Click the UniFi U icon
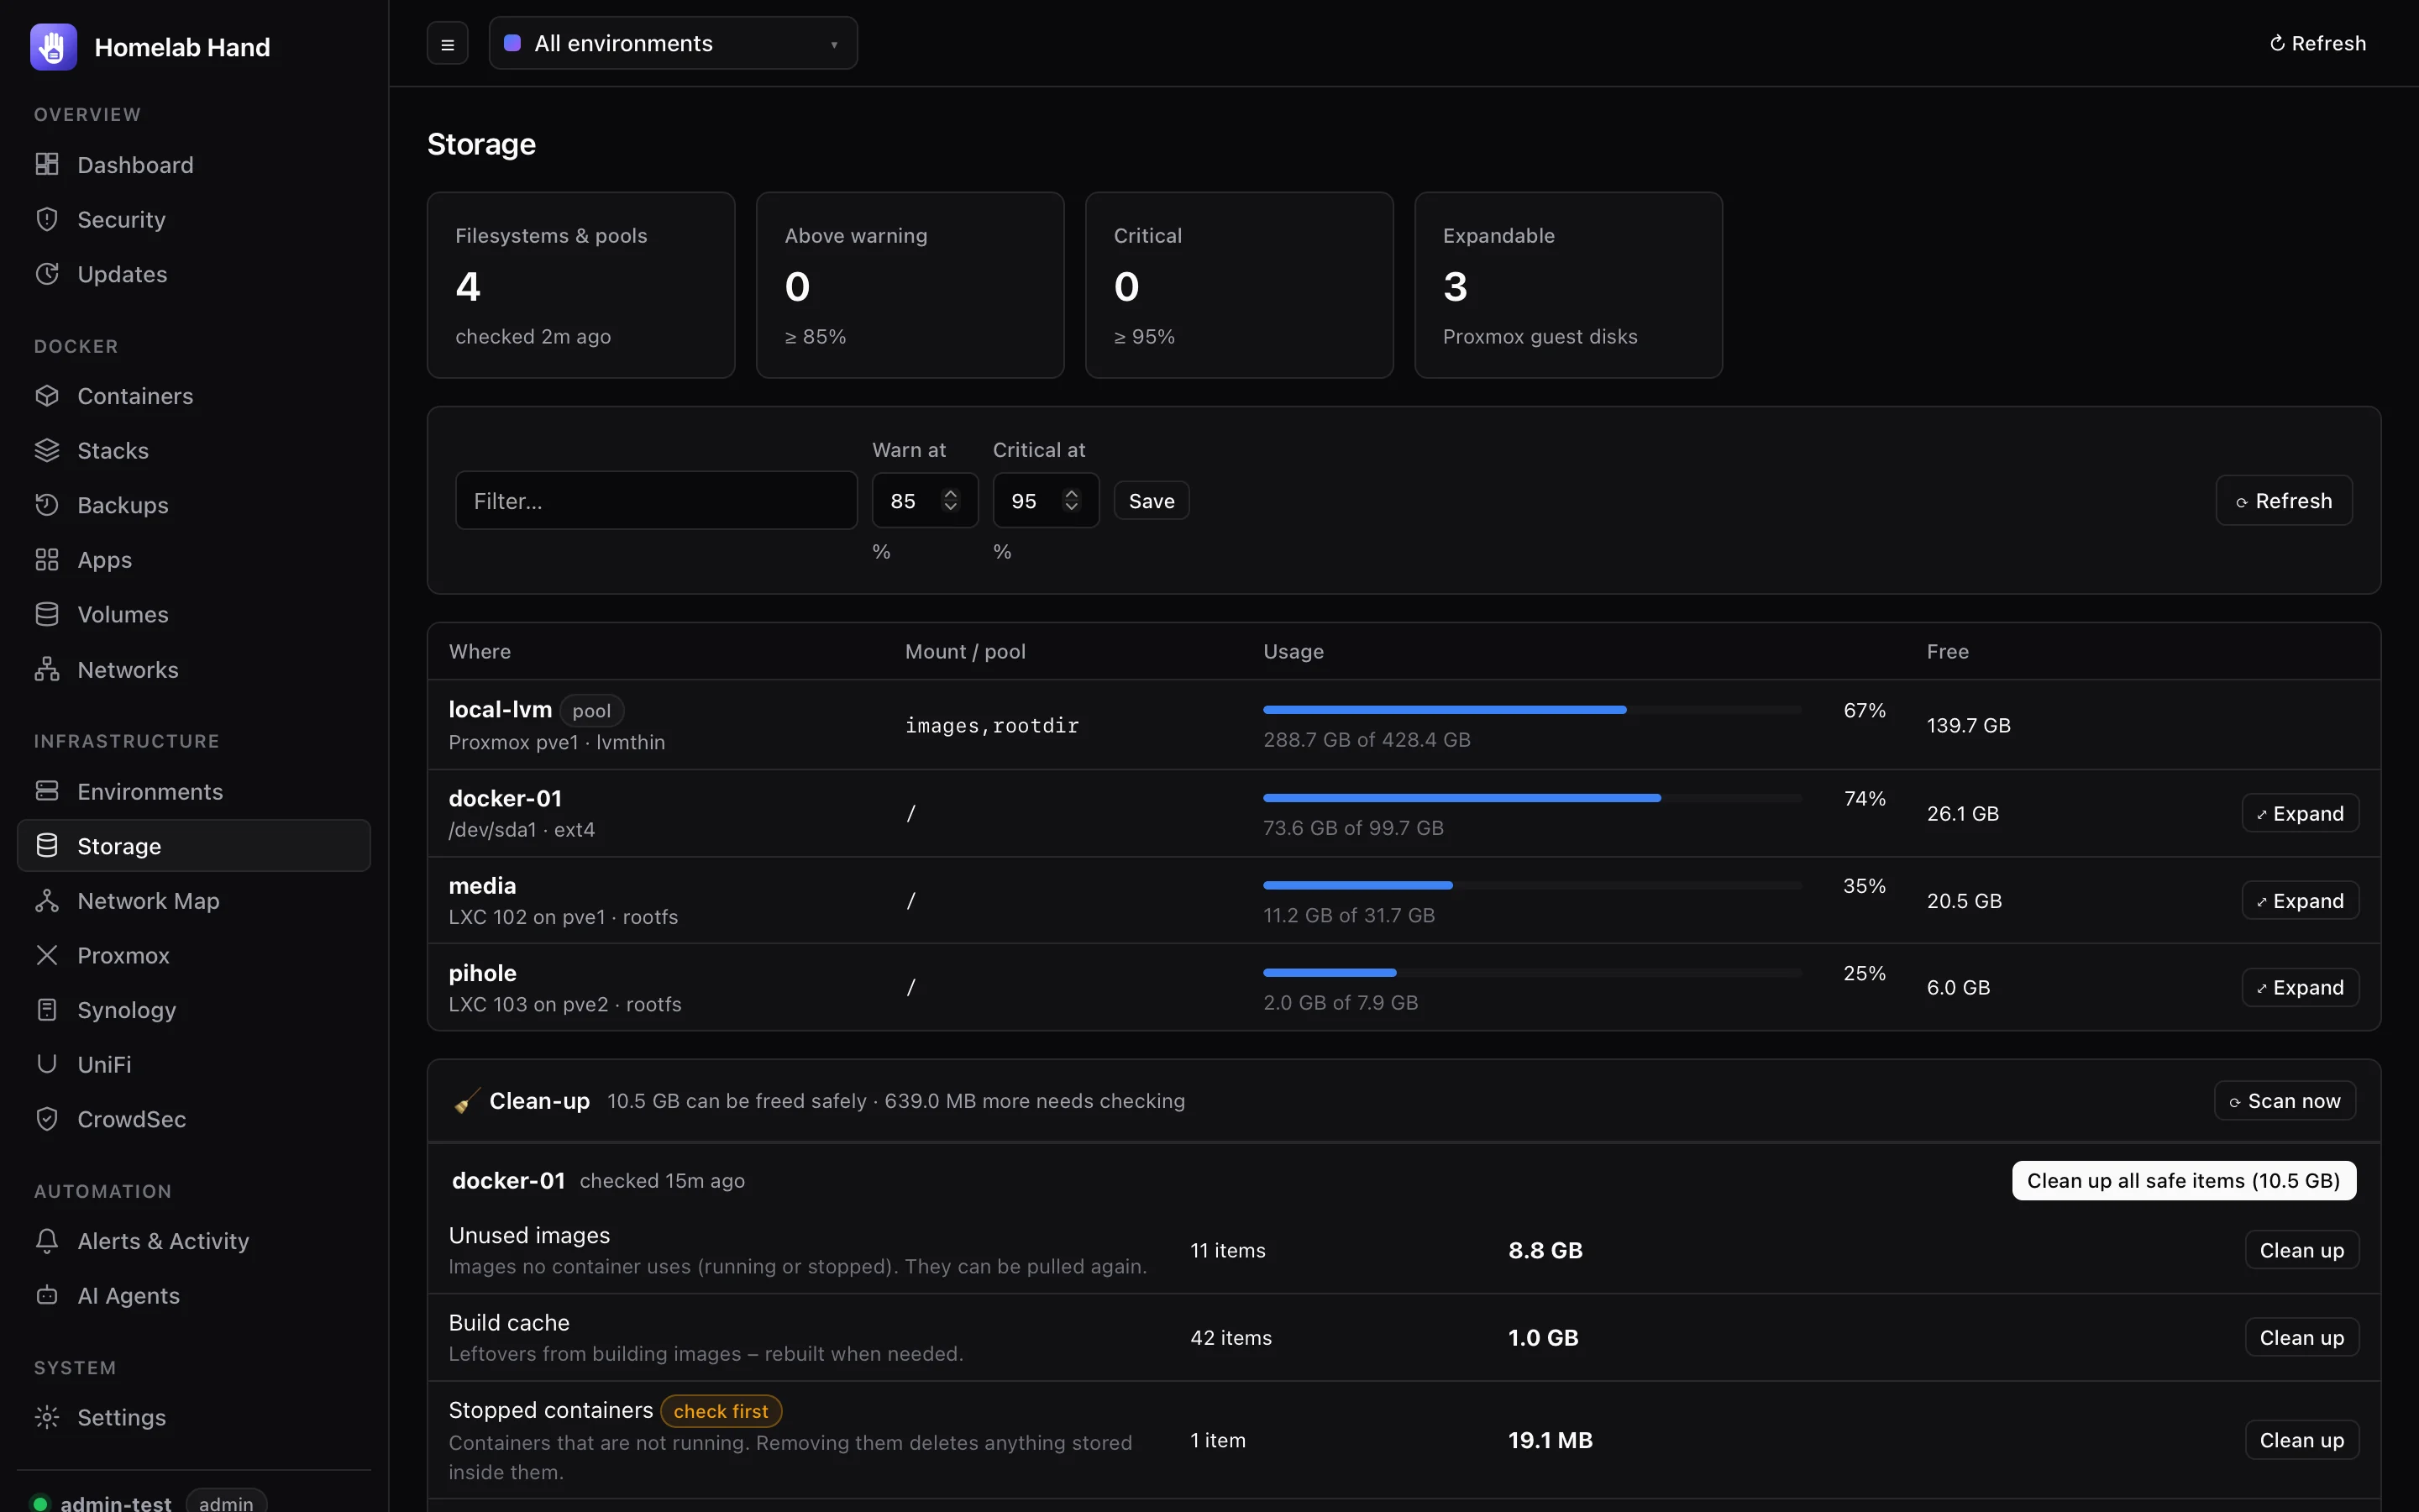Screen dimensions: 2419x1512 point(47,1064)
